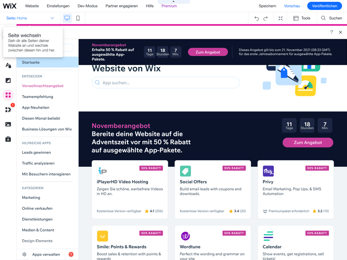Open the help question mark
Viewport: 347px width, 260px height.
pyautogui.click(x=331, y=32)
